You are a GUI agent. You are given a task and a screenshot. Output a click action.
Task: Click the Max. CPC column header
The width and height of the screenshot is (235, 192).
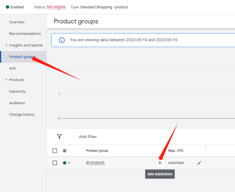[176, 151]
